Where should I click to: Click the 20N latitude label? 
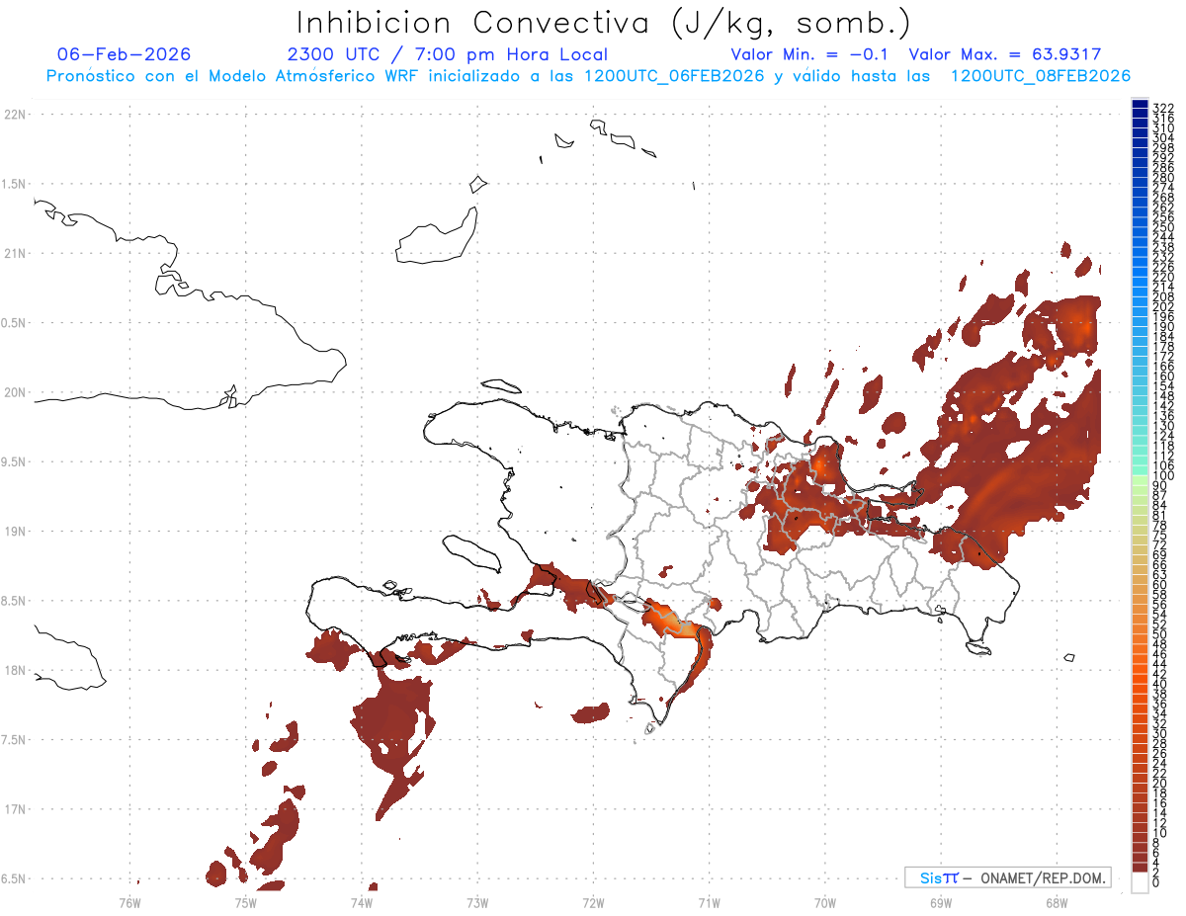pyautogui.click(x=16, y=392)
